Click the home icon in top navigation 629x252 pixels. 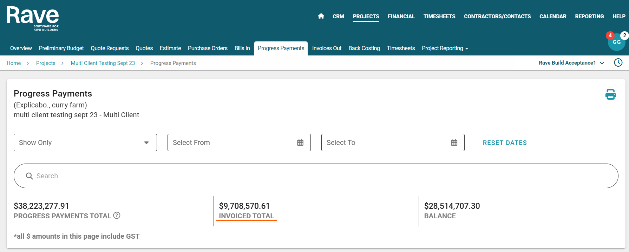point(321,16)
